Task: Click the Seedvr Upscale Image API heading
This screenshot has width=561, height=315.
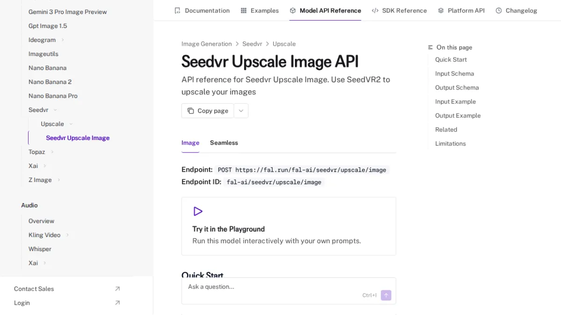Action: [x=270, y=62]
